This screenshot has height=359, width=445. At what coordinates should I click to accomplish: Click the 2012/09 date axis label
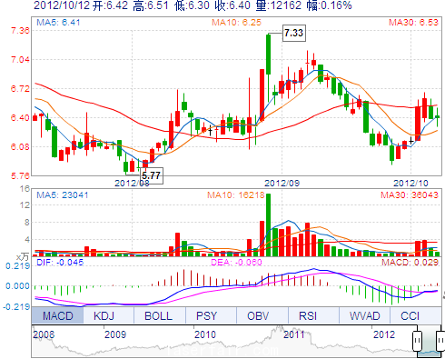[282, 183]
